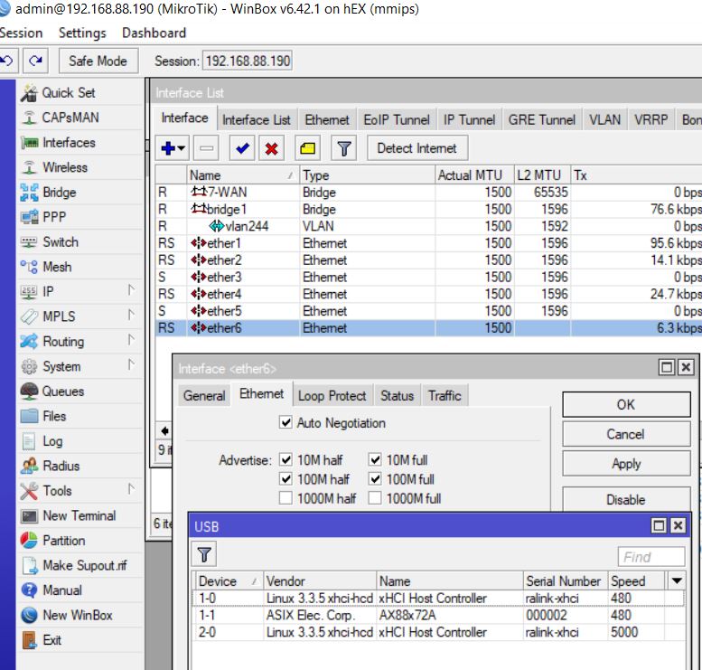The width and height of the screenshot is (702, 670).
Task: Click the filter funnel in Interface List
Action: [344, 148]
